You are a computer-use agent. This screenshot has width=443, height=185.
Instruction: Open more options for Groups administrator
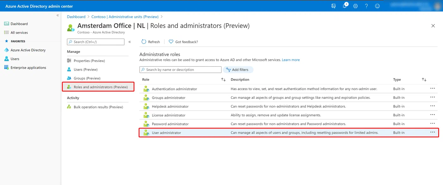click(433, 97)
